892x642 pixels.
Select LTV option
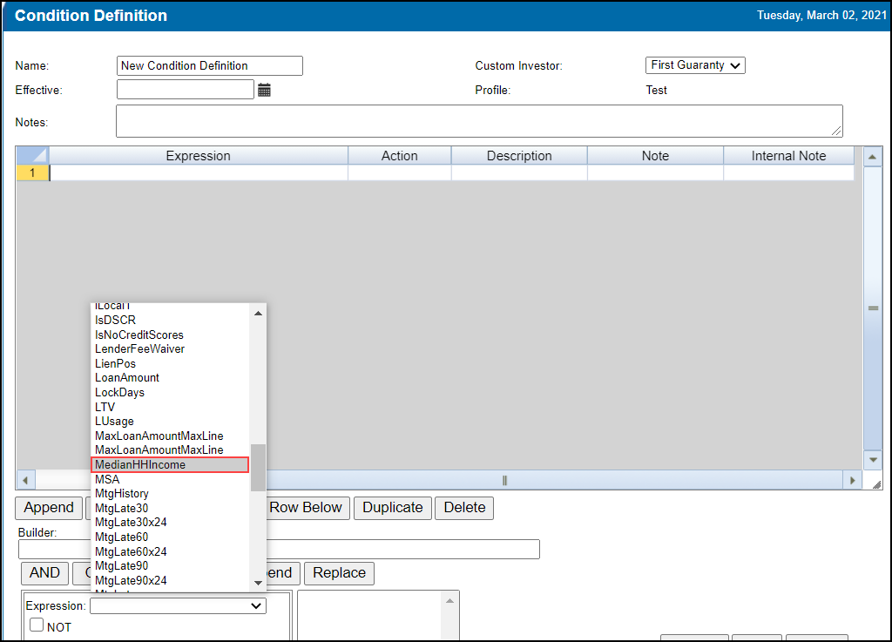pyautogui.click(x=170, y=407)
